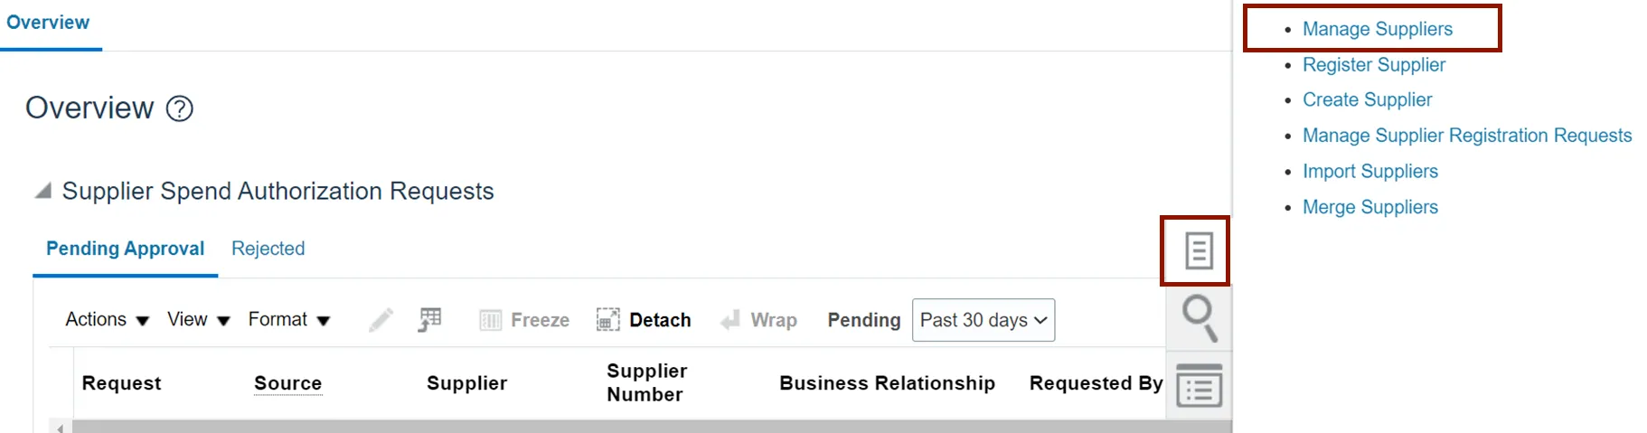Screen dimensions: 1647x433
Task: Open the Tasks panel icon
Action: (x=1198, y=250)
